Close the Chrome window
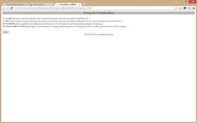Screen dimensions: 197x123 point(192,2)
